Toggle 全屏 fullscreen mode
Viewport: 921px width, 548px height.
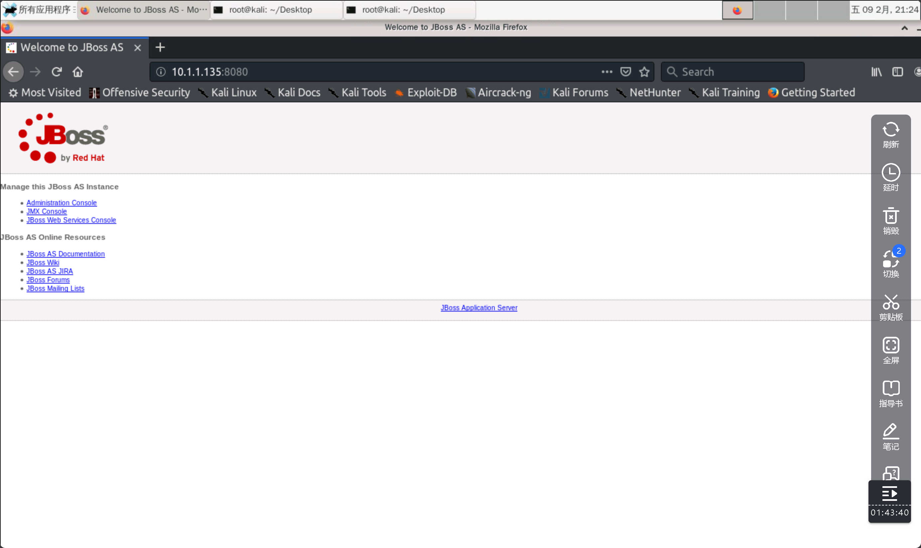tap(891, 351)
